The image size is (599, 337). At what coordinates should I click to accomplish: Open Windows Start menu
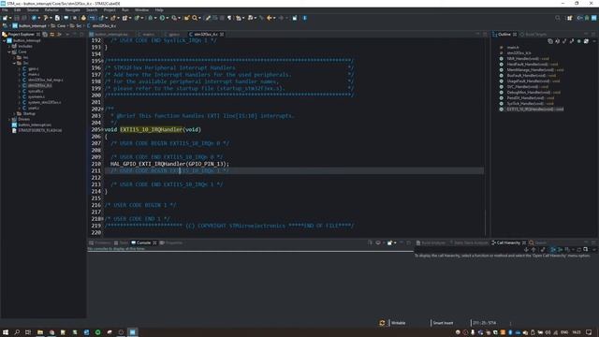click(x=6, y=332)
